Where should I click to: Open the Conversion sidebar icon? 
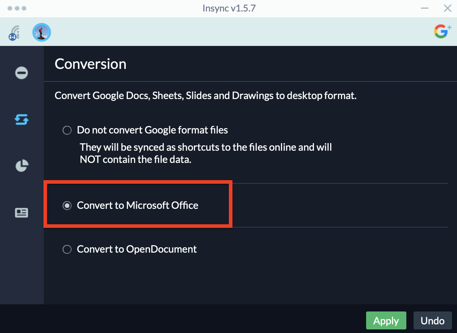coord(22,119)
